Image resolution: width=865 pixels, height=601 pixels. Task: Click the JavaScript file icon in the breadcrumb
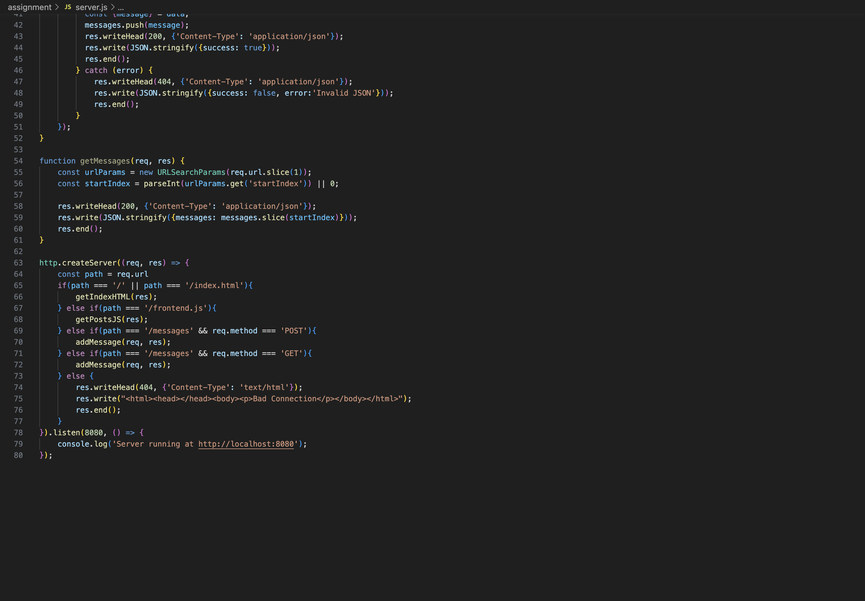coord(68,7)
